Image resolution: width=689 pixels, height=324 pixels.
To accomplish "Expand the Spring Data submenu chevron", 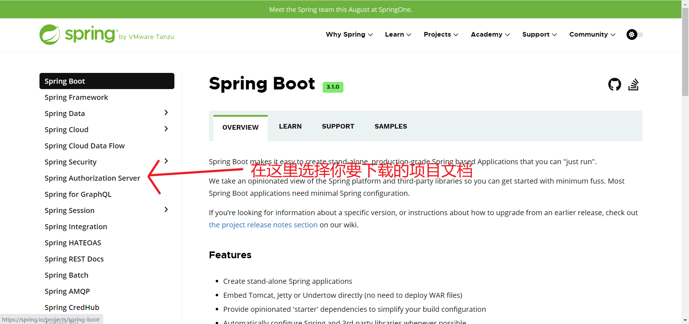I will point(166,112).
